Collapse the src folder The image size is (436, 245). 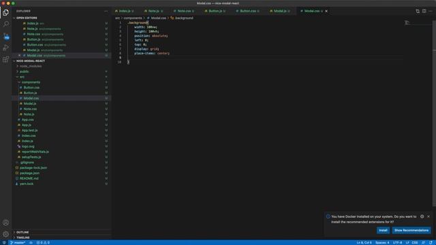pos(22,77)
